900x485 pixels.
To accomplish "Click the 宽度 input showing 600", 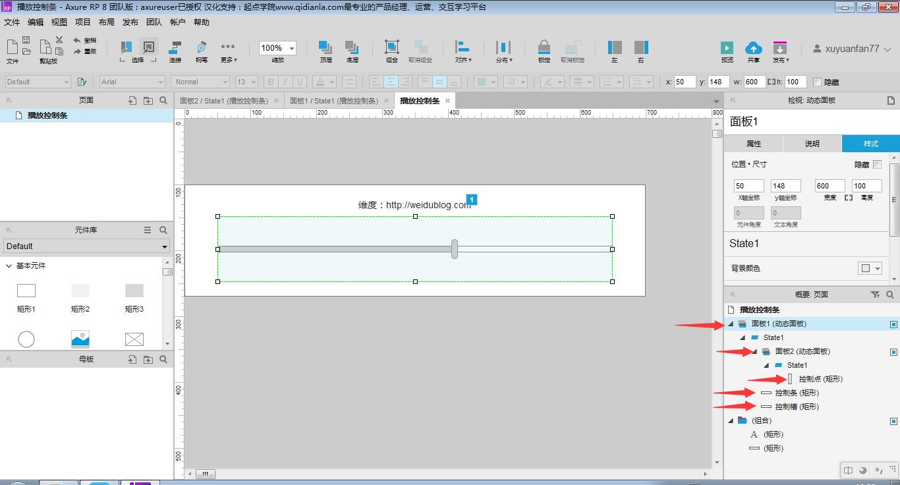I will pyautogui.click(x=830, y=186).
